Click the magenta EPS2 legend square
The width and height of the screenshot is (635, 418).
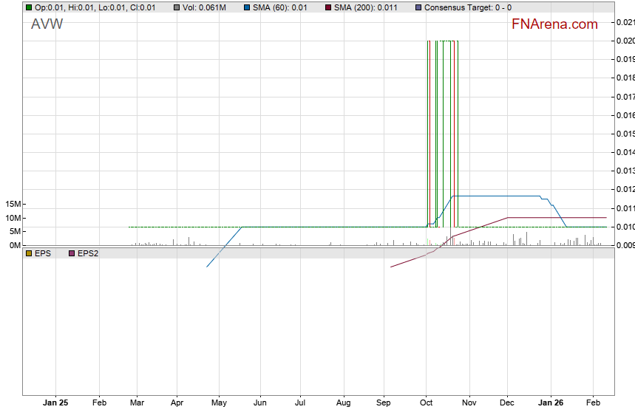[x=72, y=253]
